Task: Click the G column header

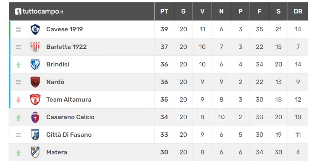Action: point(183,11)
